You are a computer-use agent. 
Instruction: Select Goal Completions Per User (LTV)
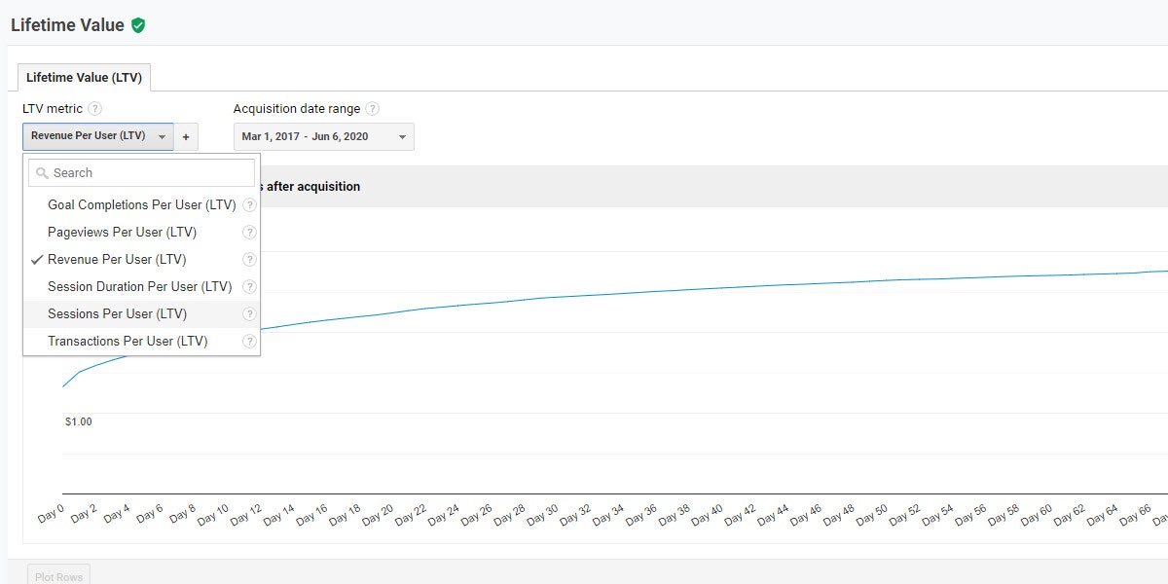[141, 205]
